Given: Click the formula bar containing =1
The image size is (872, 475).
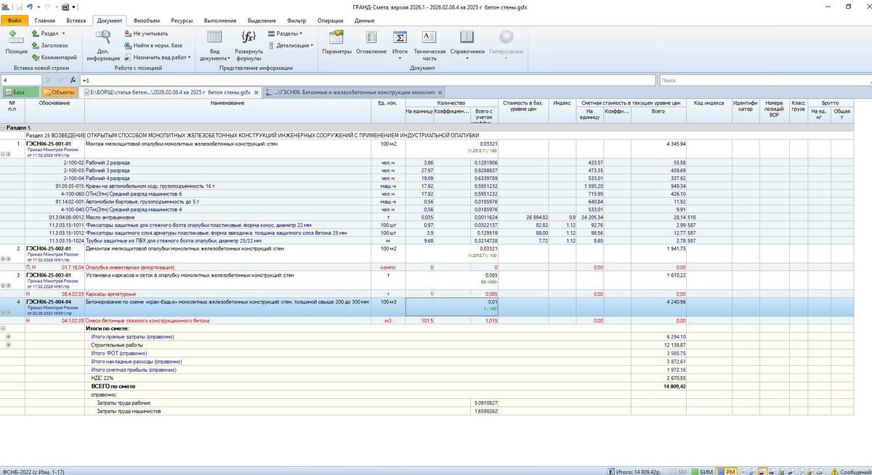Looking at the screenshot, I should (x=367, y=80).
